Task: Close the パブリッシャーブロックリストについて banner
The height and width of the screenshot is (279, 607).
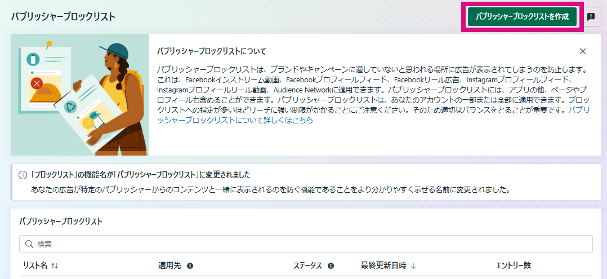Action: pos(583,51)
